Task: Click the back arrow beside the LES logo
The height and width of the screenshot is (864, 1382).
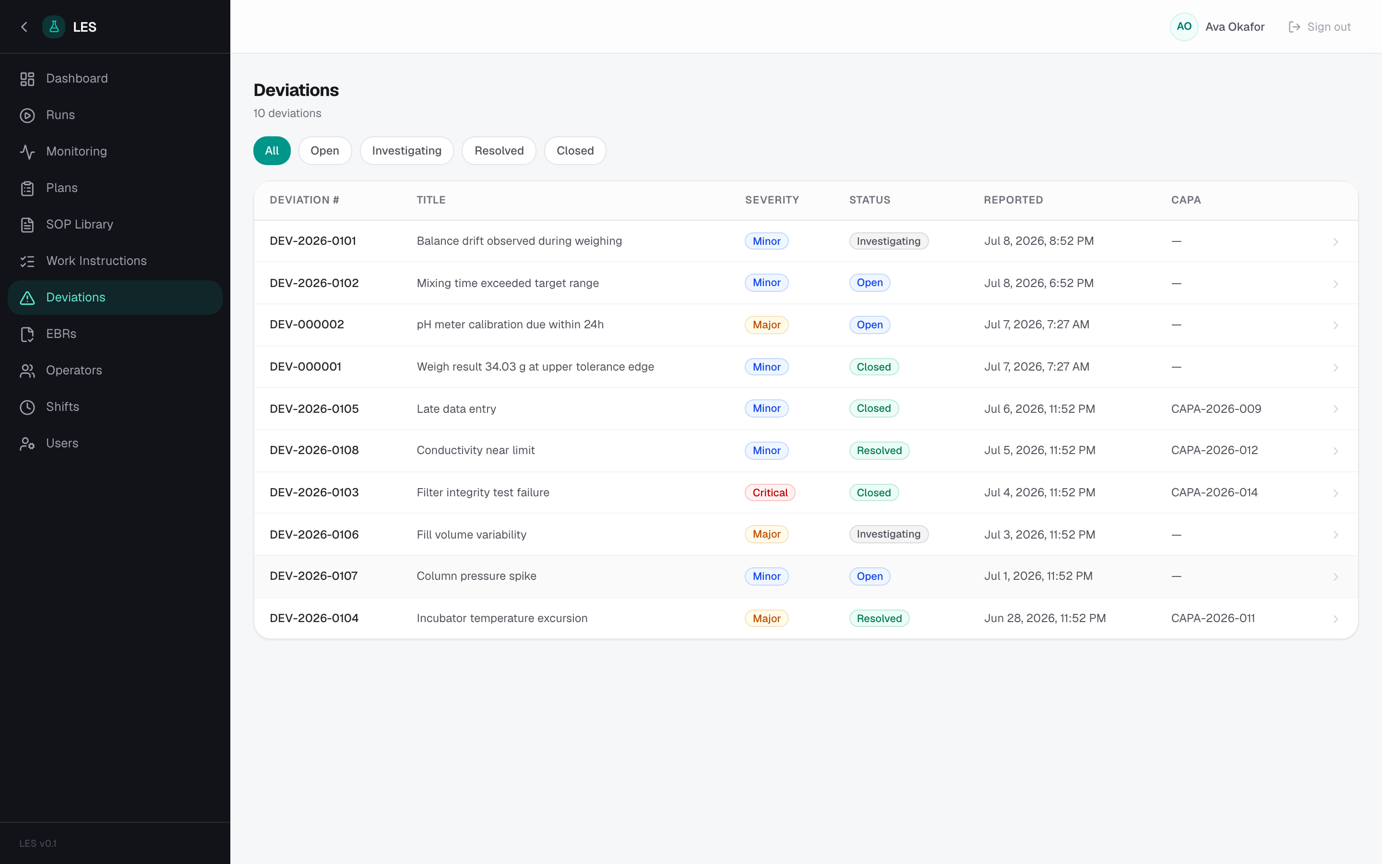Action: pyautogui.click(x=24, y=27)
